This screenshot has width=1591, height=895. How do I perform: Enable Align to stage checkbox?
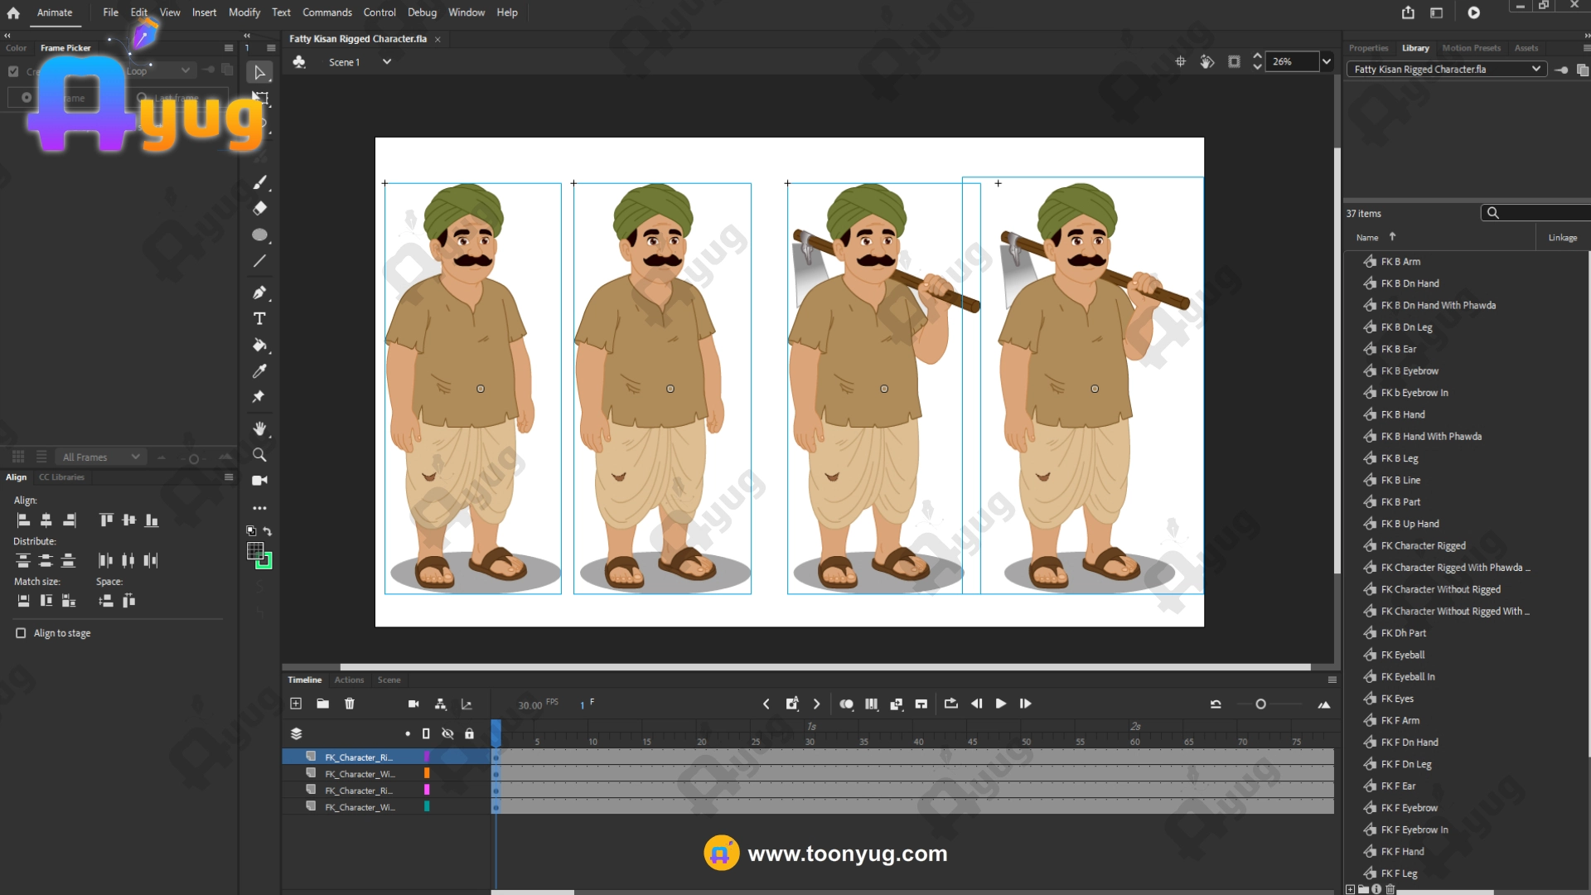click(21, 633)
